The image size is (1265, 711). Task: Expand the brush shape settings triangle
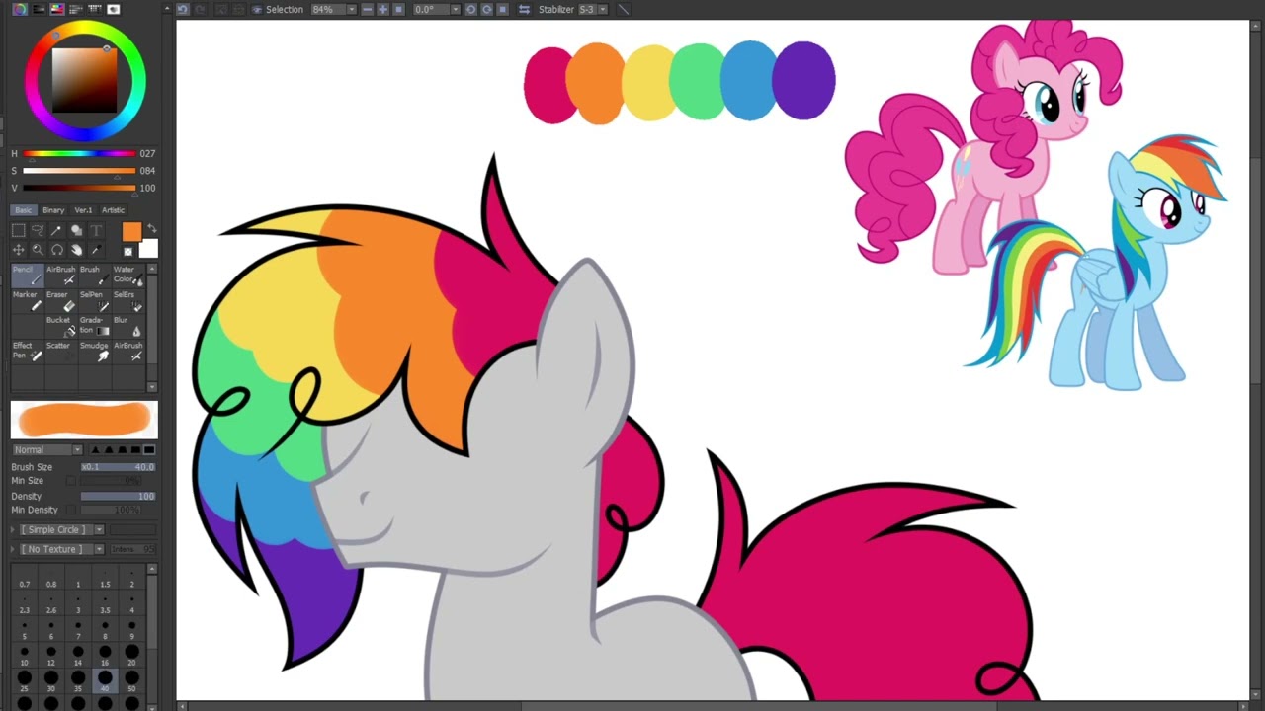coord(13,529)
